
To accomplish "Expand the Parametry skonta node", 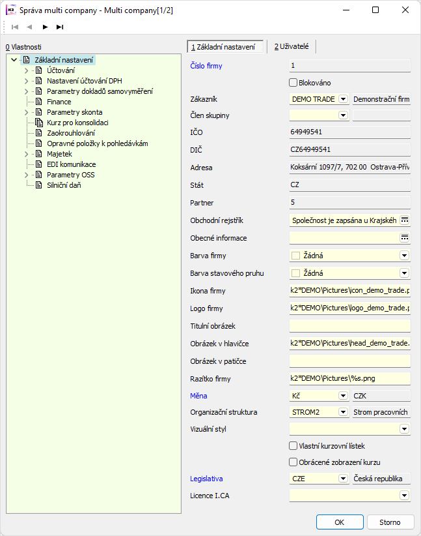I will 26,112.
